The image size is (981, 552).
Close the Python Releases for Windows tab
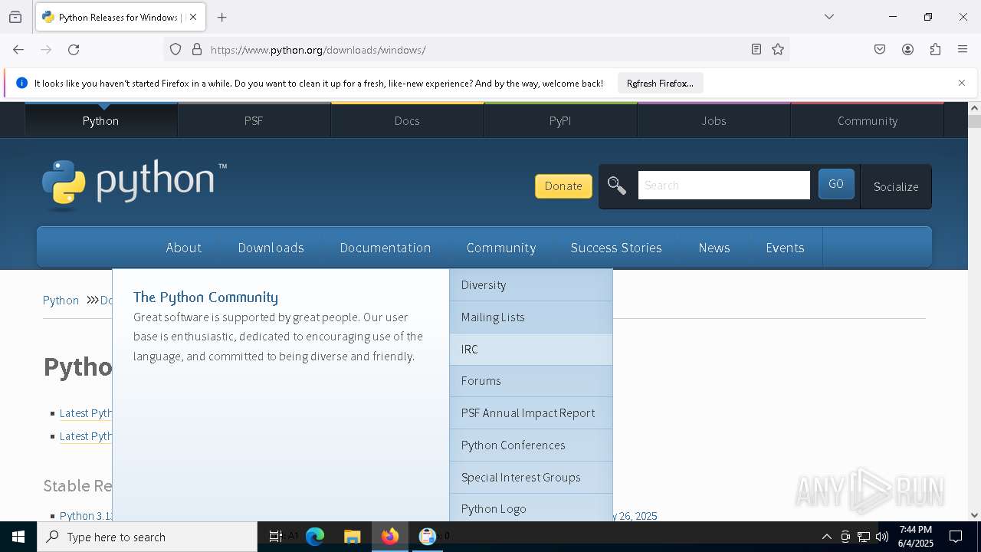(x=193, y=17)
